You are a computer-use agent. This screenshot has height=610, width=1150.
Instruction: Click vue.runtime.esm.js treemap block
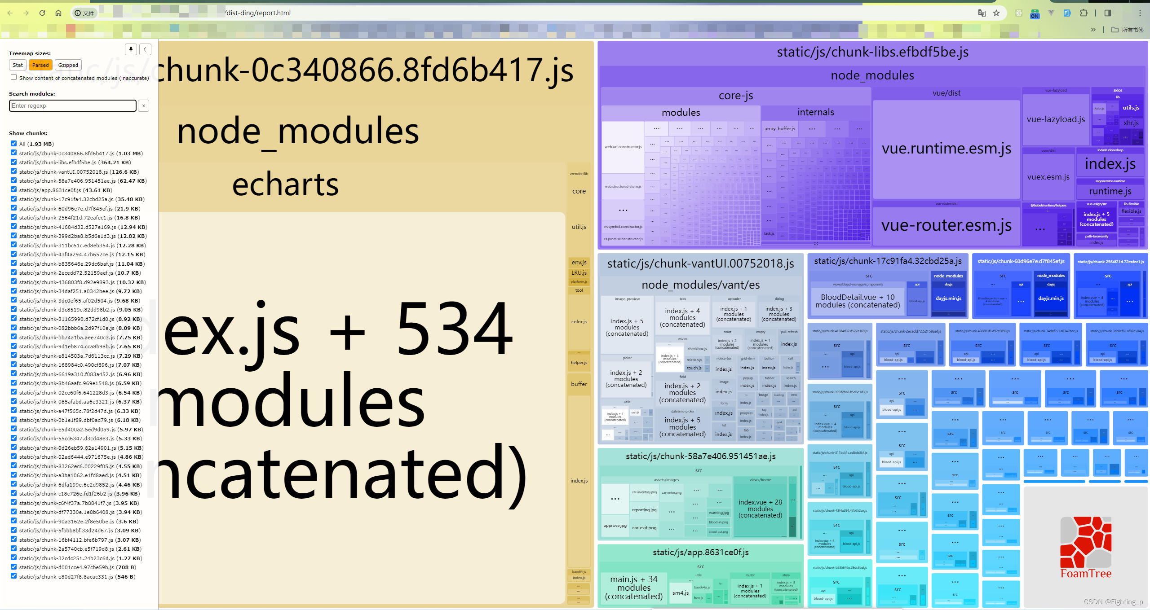coord(947,149)
